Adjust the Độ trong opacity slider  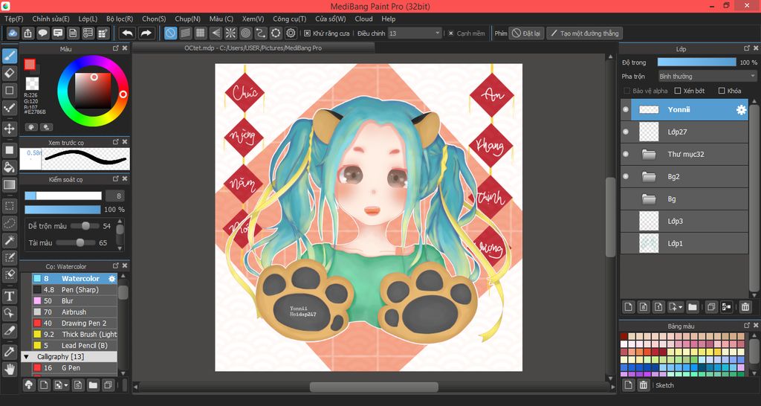696,62
